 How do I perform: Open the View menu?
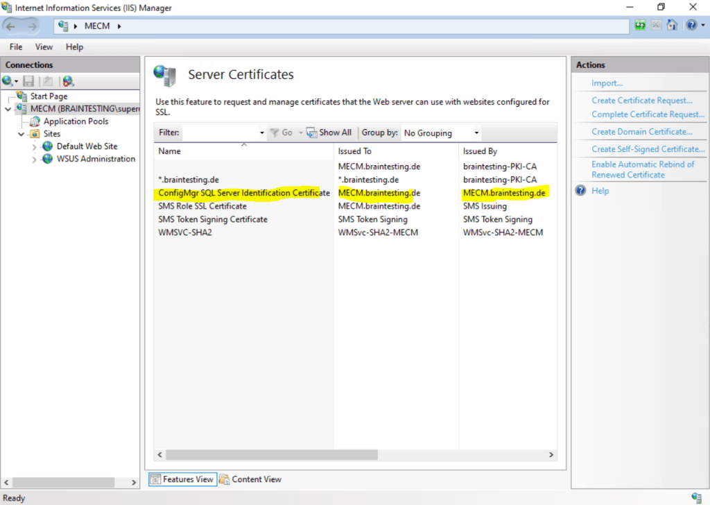pyautogui.click(x=44, y=47)
